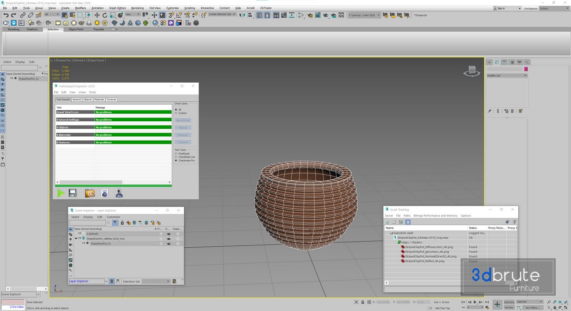Click the Auto Key button
This screenshot has height=311, width=571.
point(509,302)
